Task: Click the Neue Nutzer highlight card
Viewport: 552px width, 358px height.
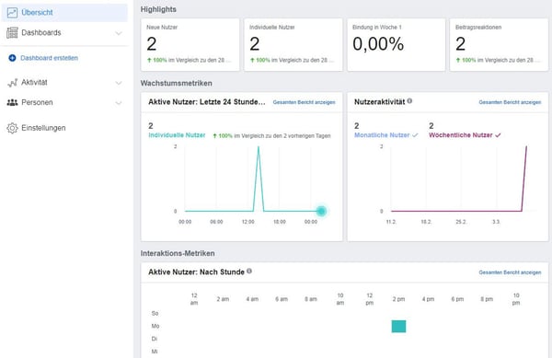Action: coord(190,45)
